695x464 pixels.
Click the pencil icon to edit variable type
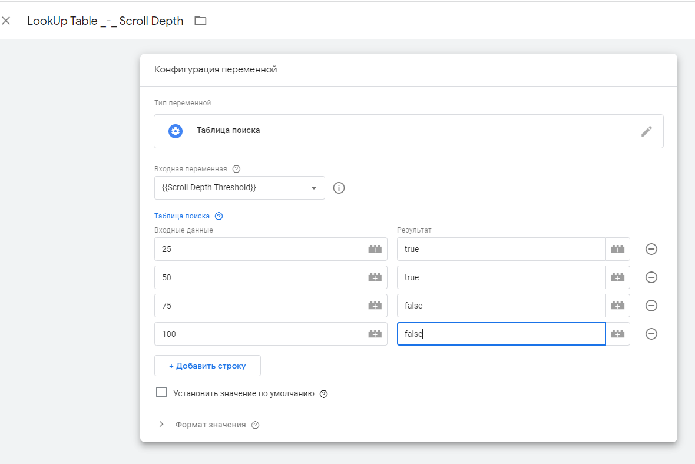[646, 131]
